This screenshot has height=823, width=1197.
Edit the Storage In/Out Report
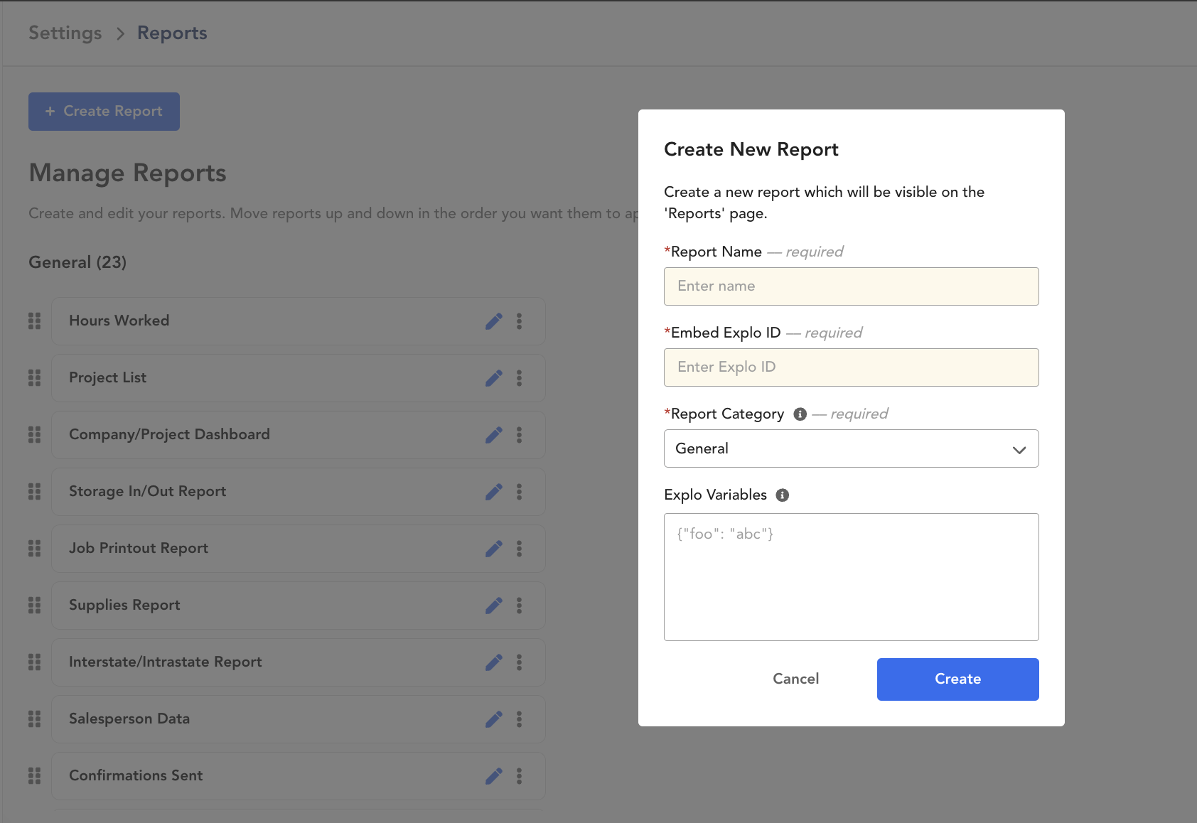pos(494,492)
